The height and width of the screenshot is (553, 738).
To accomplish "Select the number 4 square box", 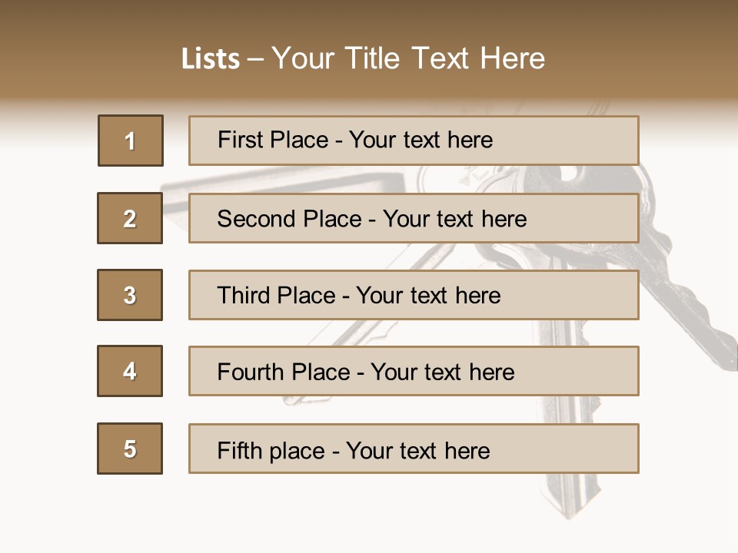I will 130,371.
